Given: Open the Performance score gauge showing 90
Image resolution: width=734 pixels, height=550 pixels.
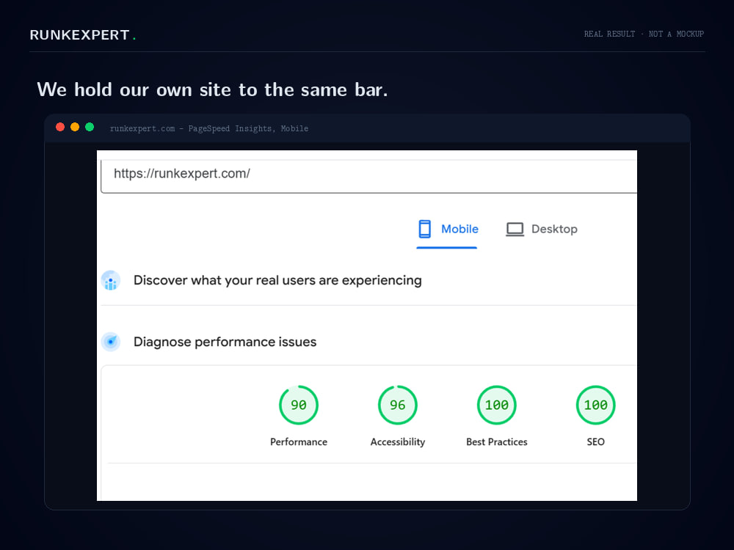Looking at the screenshot, I should tap(299, 405).
